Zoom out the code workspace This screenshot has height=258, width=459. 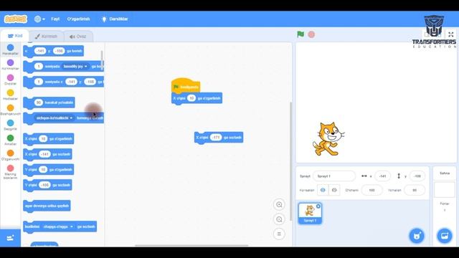point(279,219)
